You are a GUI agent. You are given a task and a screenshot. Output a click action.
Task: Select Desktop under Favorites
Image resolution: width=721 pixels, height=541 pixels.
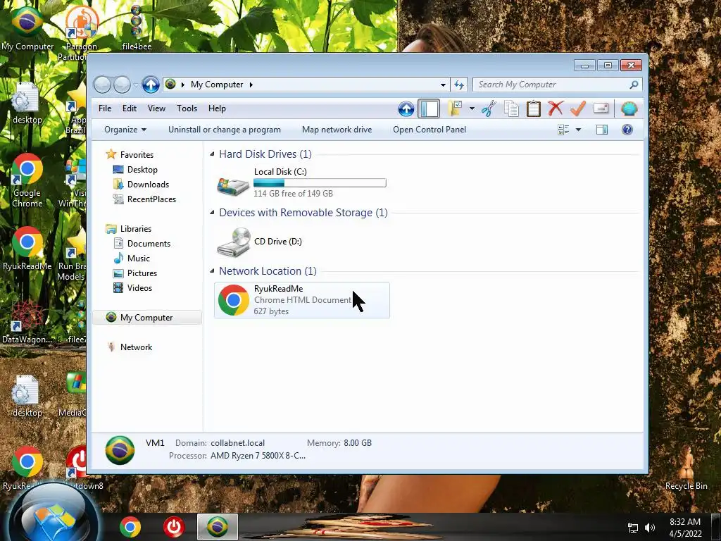pyautogui.click(x=142, y=170)
